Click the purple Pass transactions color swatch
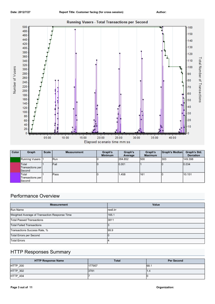Viewport: 215px width, 304px height. pyautogui.click(x=15, y=177)
